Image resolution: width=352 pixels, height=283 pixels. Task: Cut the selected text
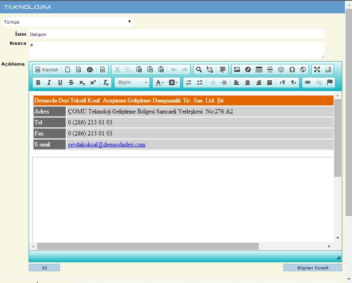pos(117,69)
